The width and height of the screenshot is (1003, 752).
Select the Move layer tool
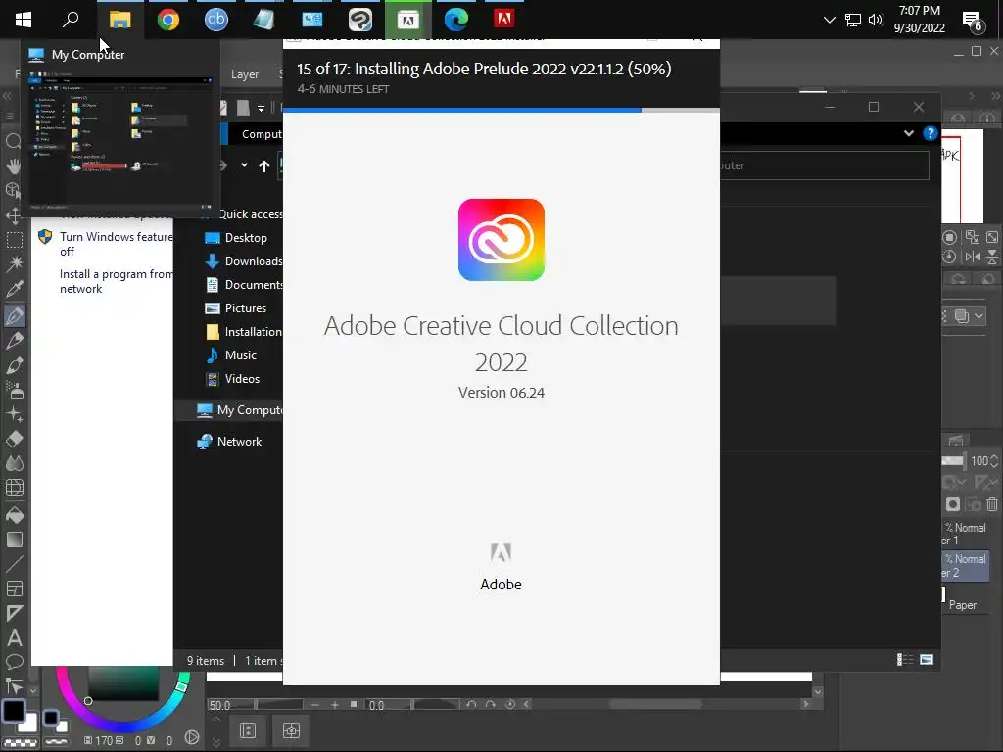coord(14,215)
